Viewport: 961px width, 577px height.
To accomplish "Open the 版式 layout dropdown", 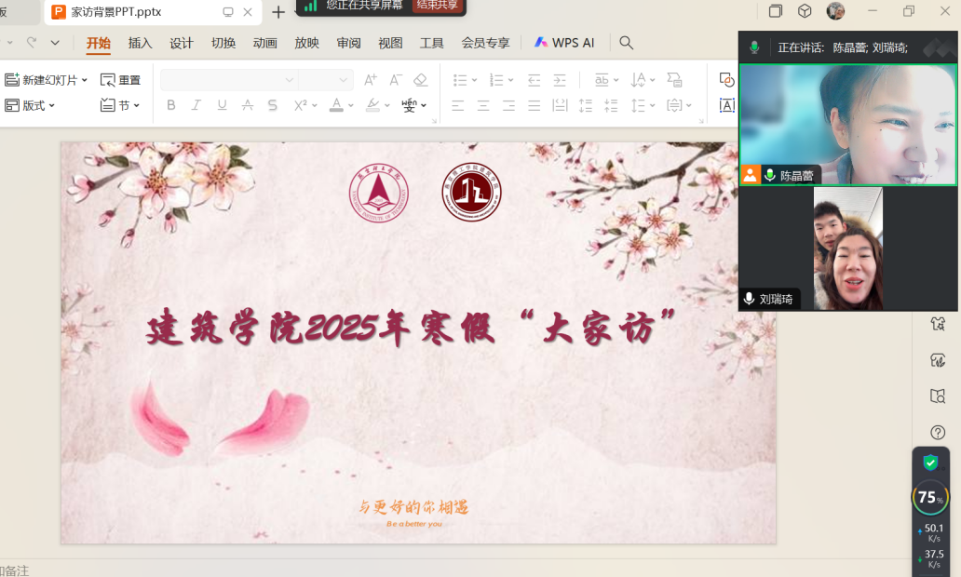I will (30, 105).
